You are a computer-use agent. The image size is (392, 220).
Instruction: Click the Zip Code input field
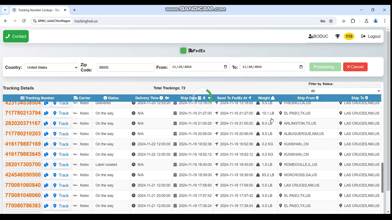(126, 68)
